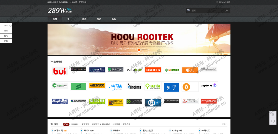Visit the ICONFONT.cn logo
This screenshot has width=278, height=134.
point(153,70)
